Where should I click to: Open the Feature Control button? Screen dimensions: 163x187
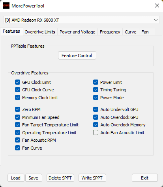pos(77,56)
